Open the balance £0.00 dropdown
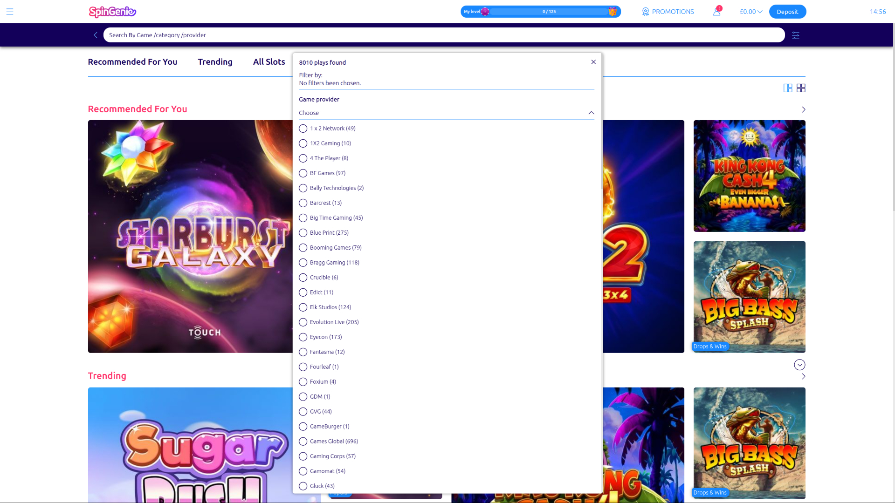Image resolution: width=895 pixels, height=503 pixels. coord(750,12)
